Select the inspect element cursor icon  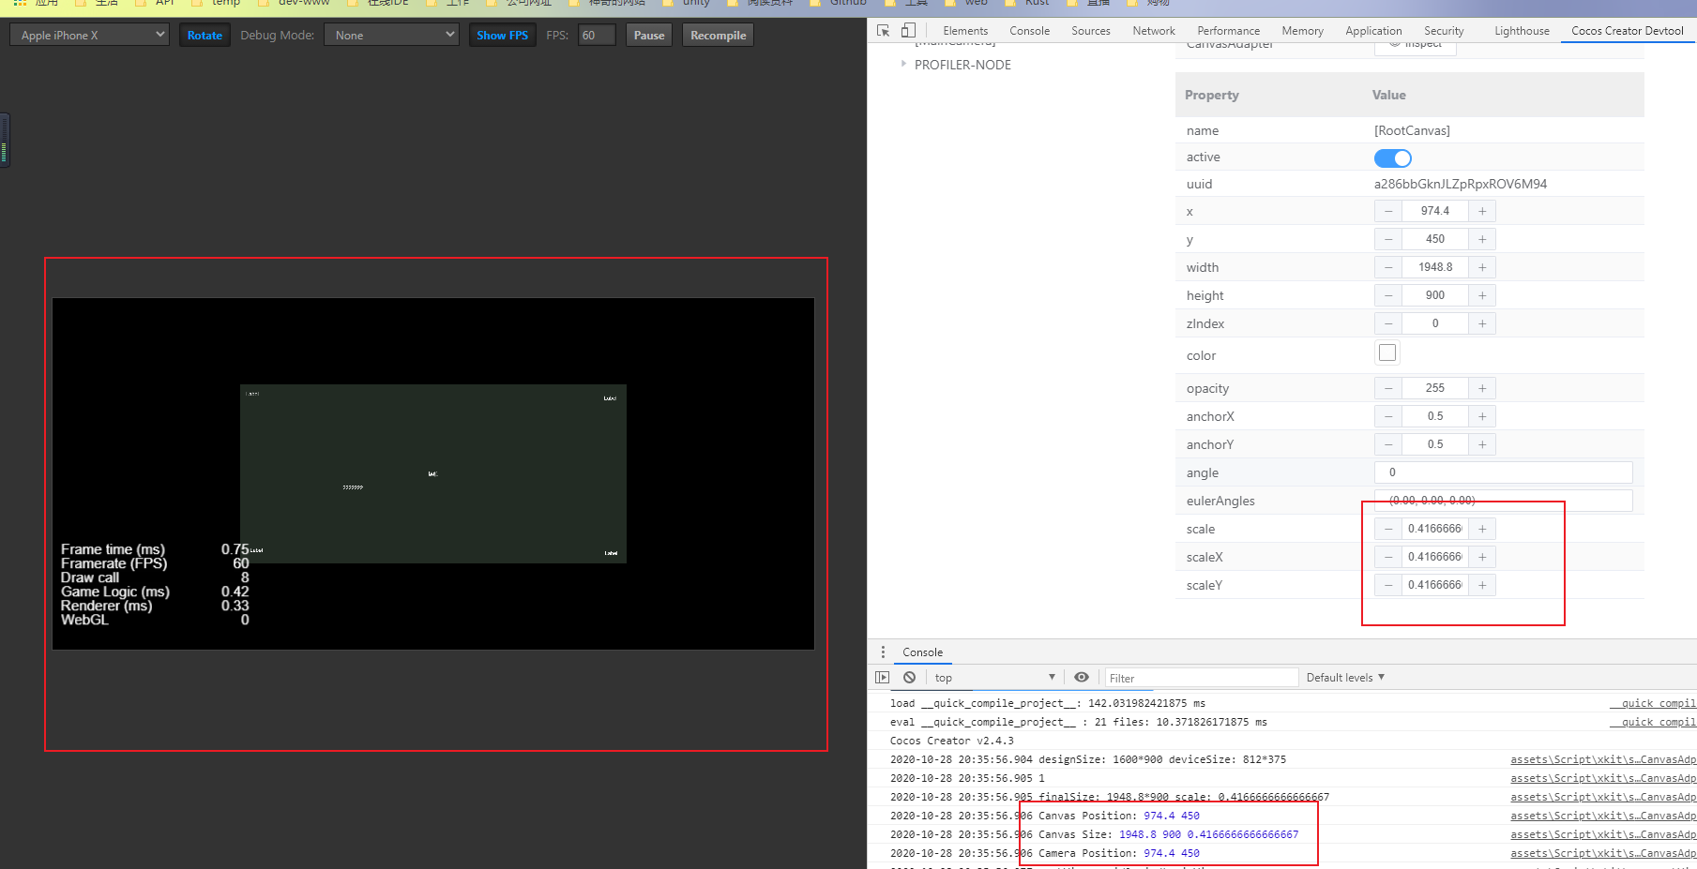883,30
